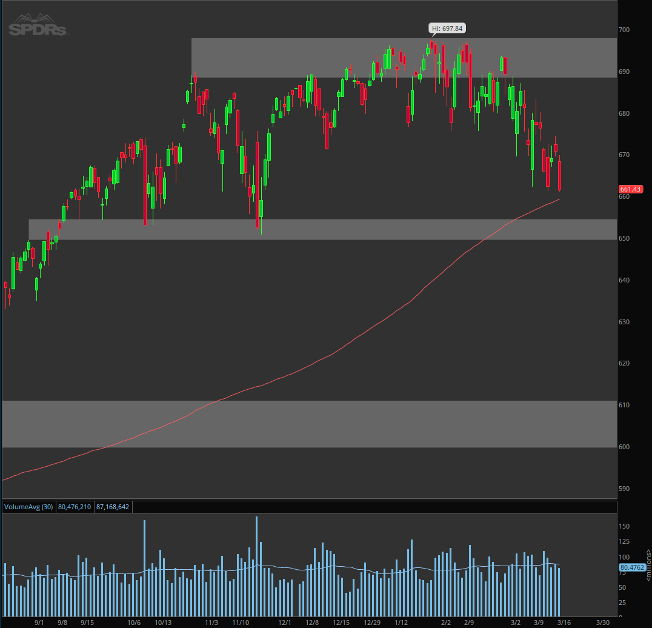Screen dimensions: 652x628
Task: Click the 12/15 date axis label
Action: (341, 623)
